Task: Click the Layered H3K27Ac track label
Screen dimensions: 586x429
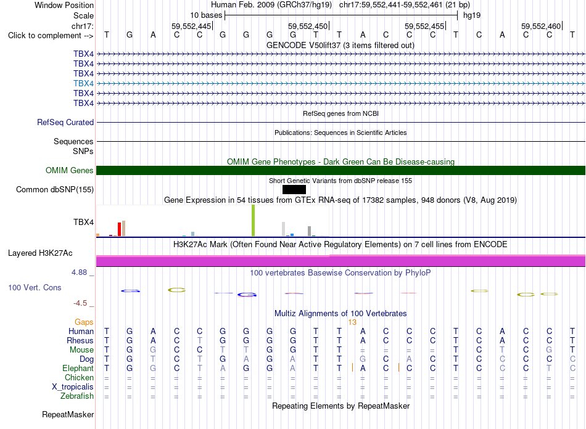Action: [40, 253]
